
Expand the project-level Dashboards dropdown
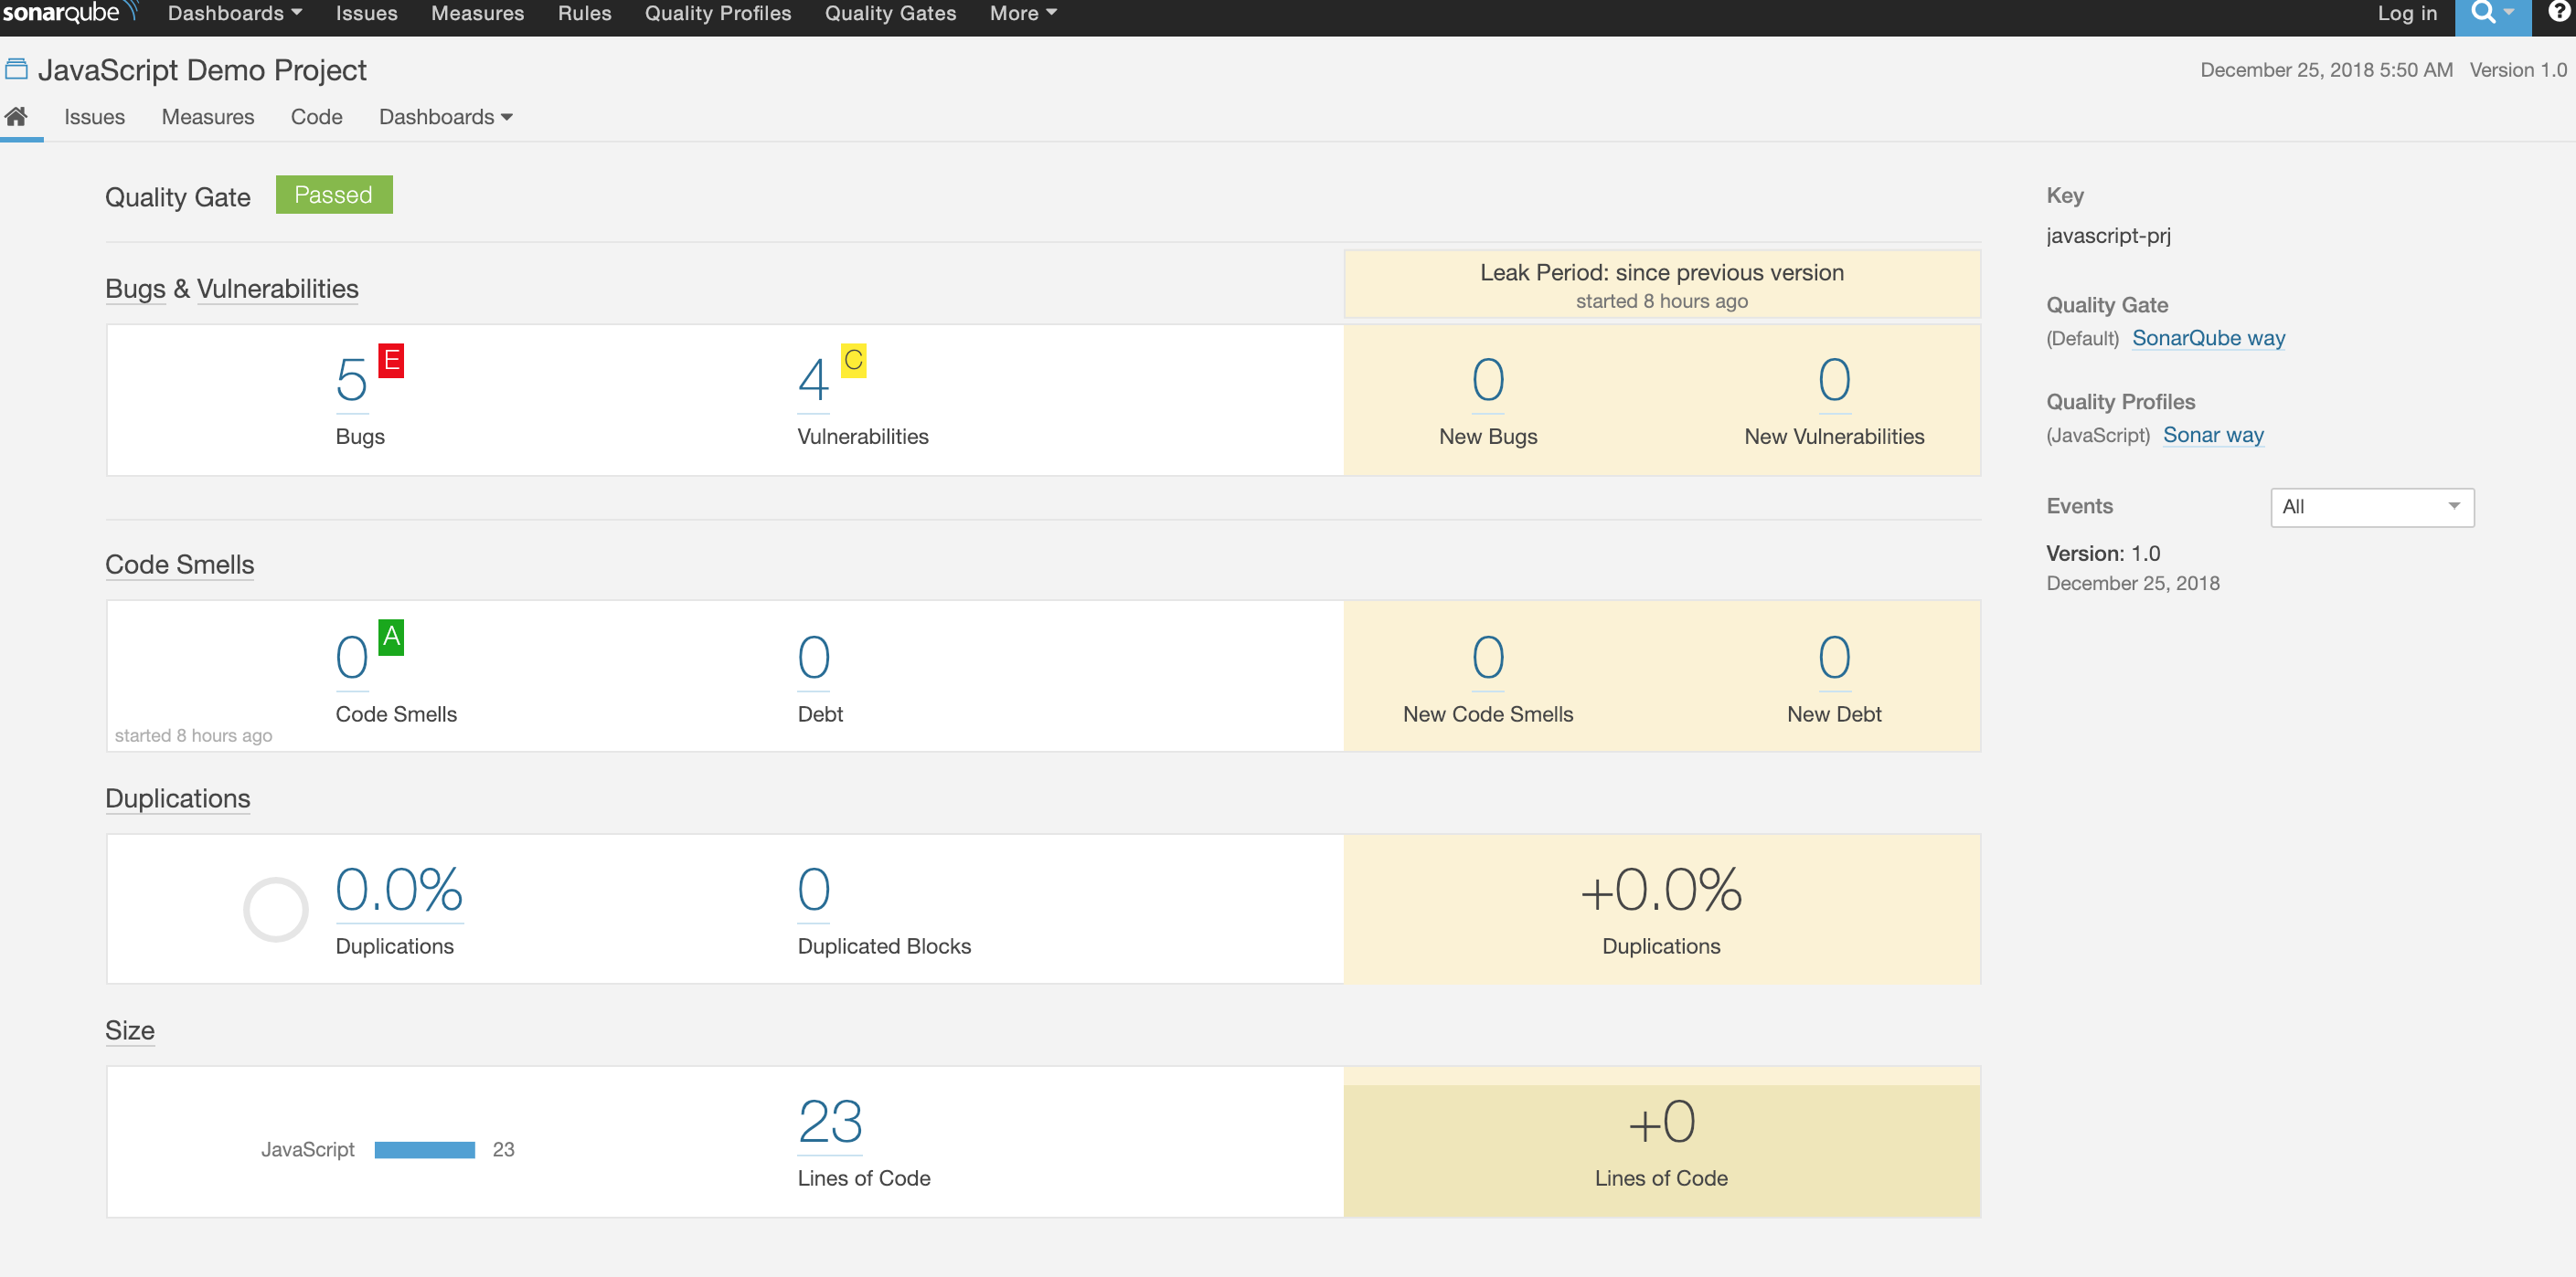(x=445, y=117)
